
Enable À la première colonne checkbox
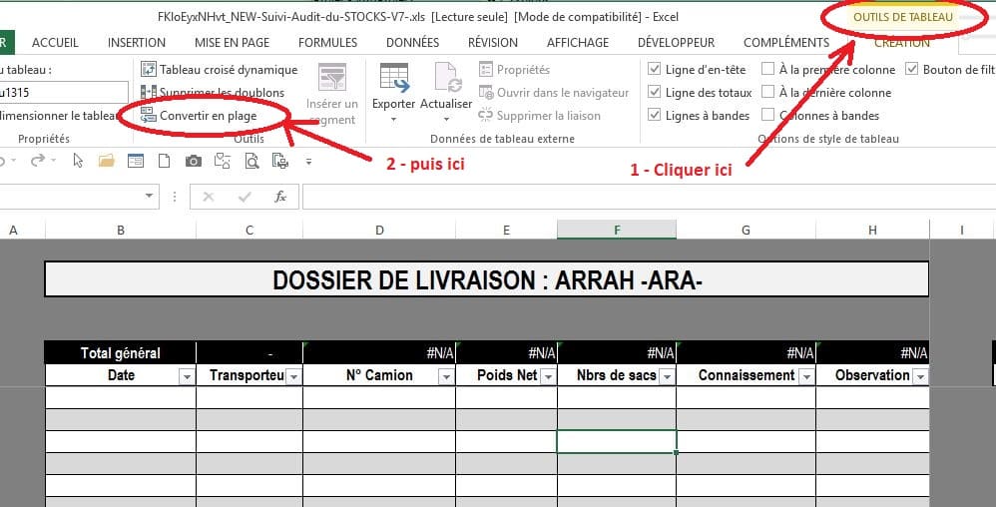[x=768, y=69]
